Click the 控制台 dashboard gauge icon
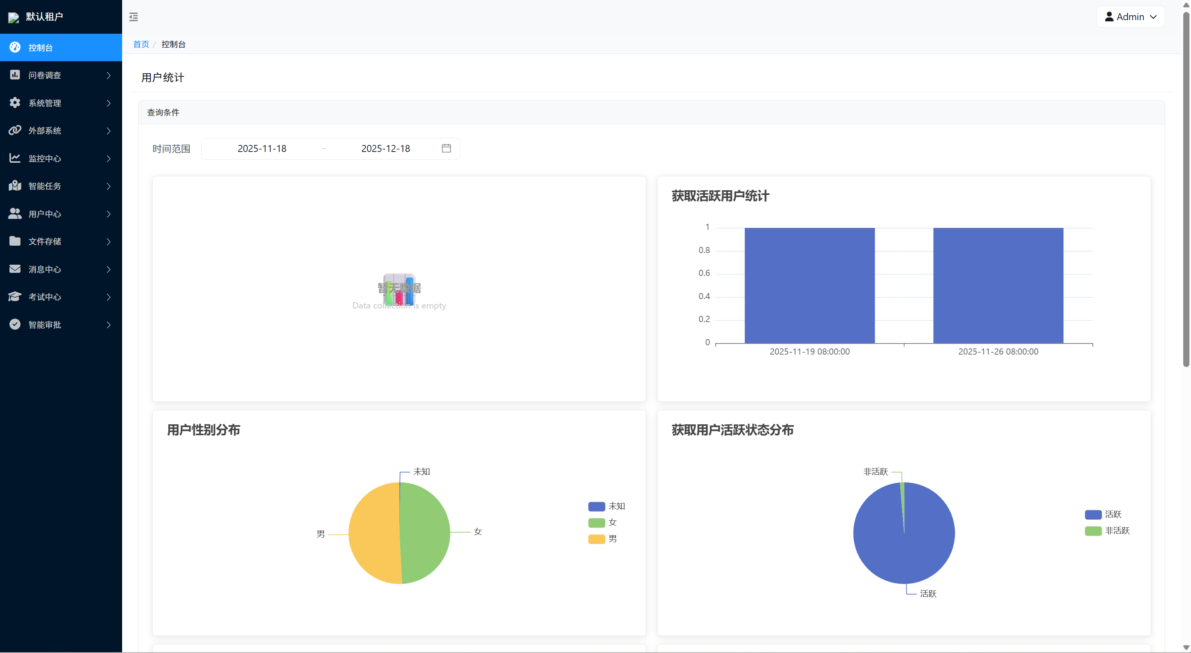The height and width of the screenshot is (653, 1191). point(15,47)
